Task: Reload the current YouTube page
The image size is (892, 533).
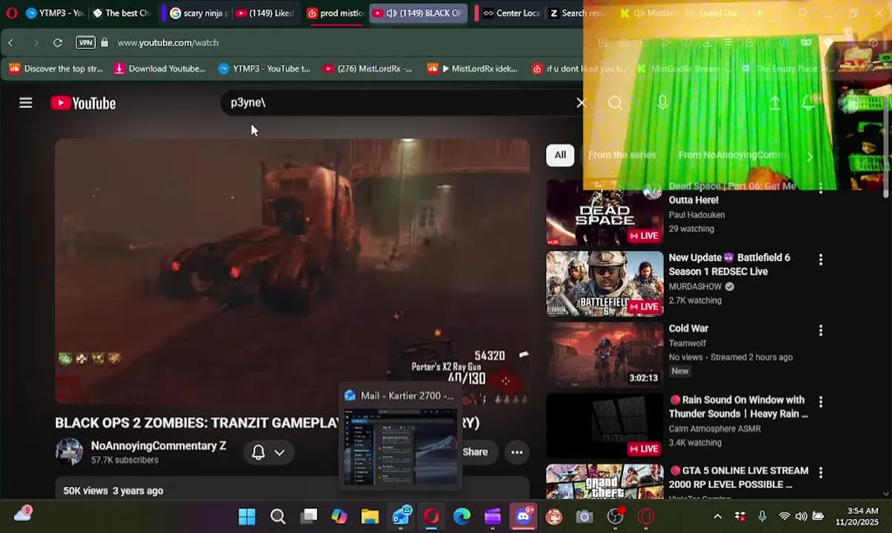Action: 57,43
